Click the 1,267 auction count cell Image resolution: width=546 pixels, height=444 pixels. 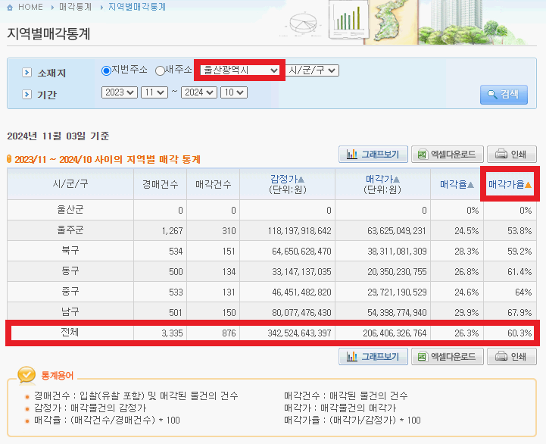point(172,230)
